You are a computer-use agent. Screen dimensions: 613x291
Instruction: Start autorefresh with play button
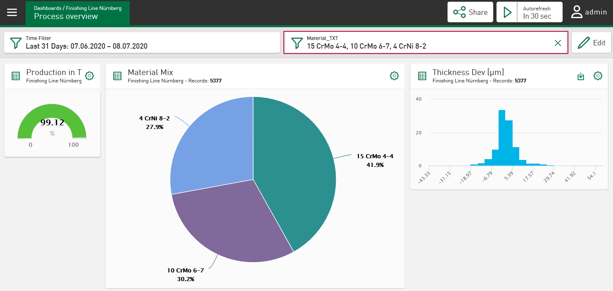pyautogui.click(x=507, y=12)
